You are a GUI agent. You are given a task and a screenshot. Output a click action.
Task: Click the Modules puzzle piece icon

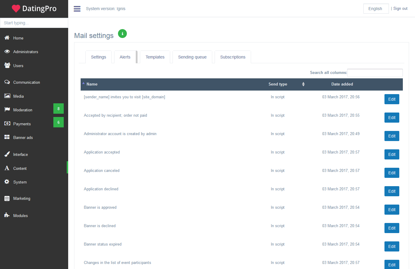click(x=7, y=215)
